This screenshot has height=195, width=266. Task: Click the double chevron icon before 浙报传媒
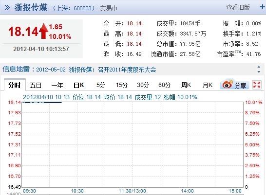(x=7, y=7)
